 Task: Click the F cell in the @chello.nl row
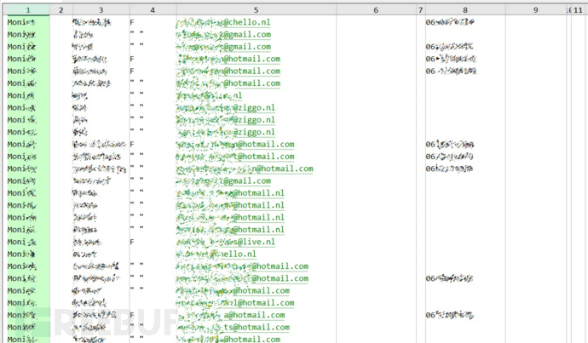pos(132,22)
